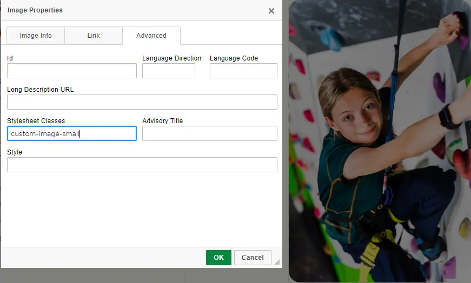
Task: Click inside the Language Code field
Action: [243, 71]
